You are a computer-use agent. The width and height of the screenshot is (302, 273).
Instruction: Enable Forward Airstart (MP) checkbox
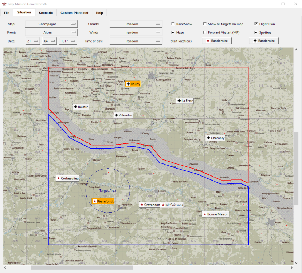click(x=205, y=32)
